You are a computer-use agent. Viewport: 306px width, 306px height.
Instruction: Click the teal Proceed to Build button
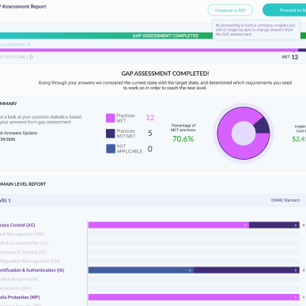tap(285, 10)
